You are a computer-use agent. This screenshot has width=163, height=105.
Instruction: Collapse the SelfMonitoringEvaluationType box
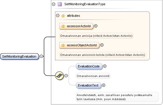click(54, 4)
